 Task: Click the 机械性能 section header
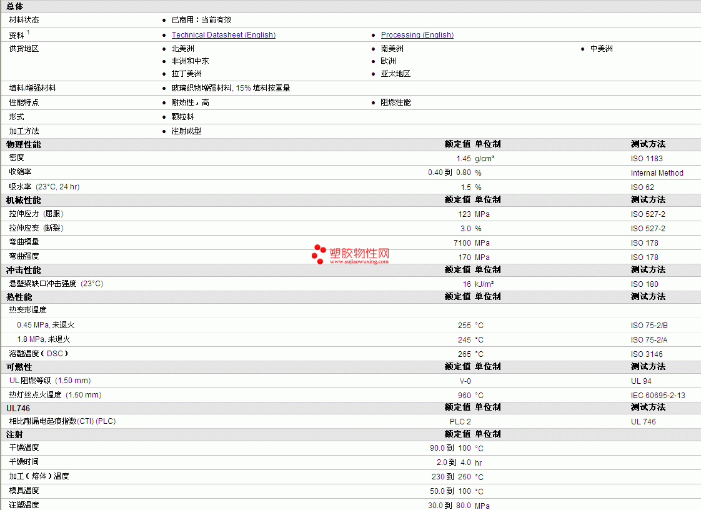23,200
